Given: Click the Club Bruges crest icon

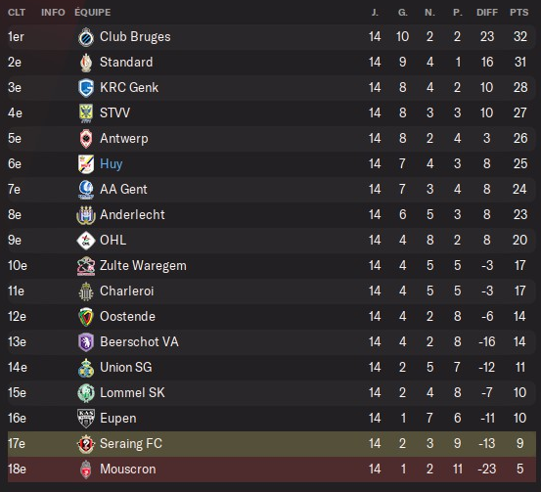Looking at the screenshot, I should pos(85,37).
